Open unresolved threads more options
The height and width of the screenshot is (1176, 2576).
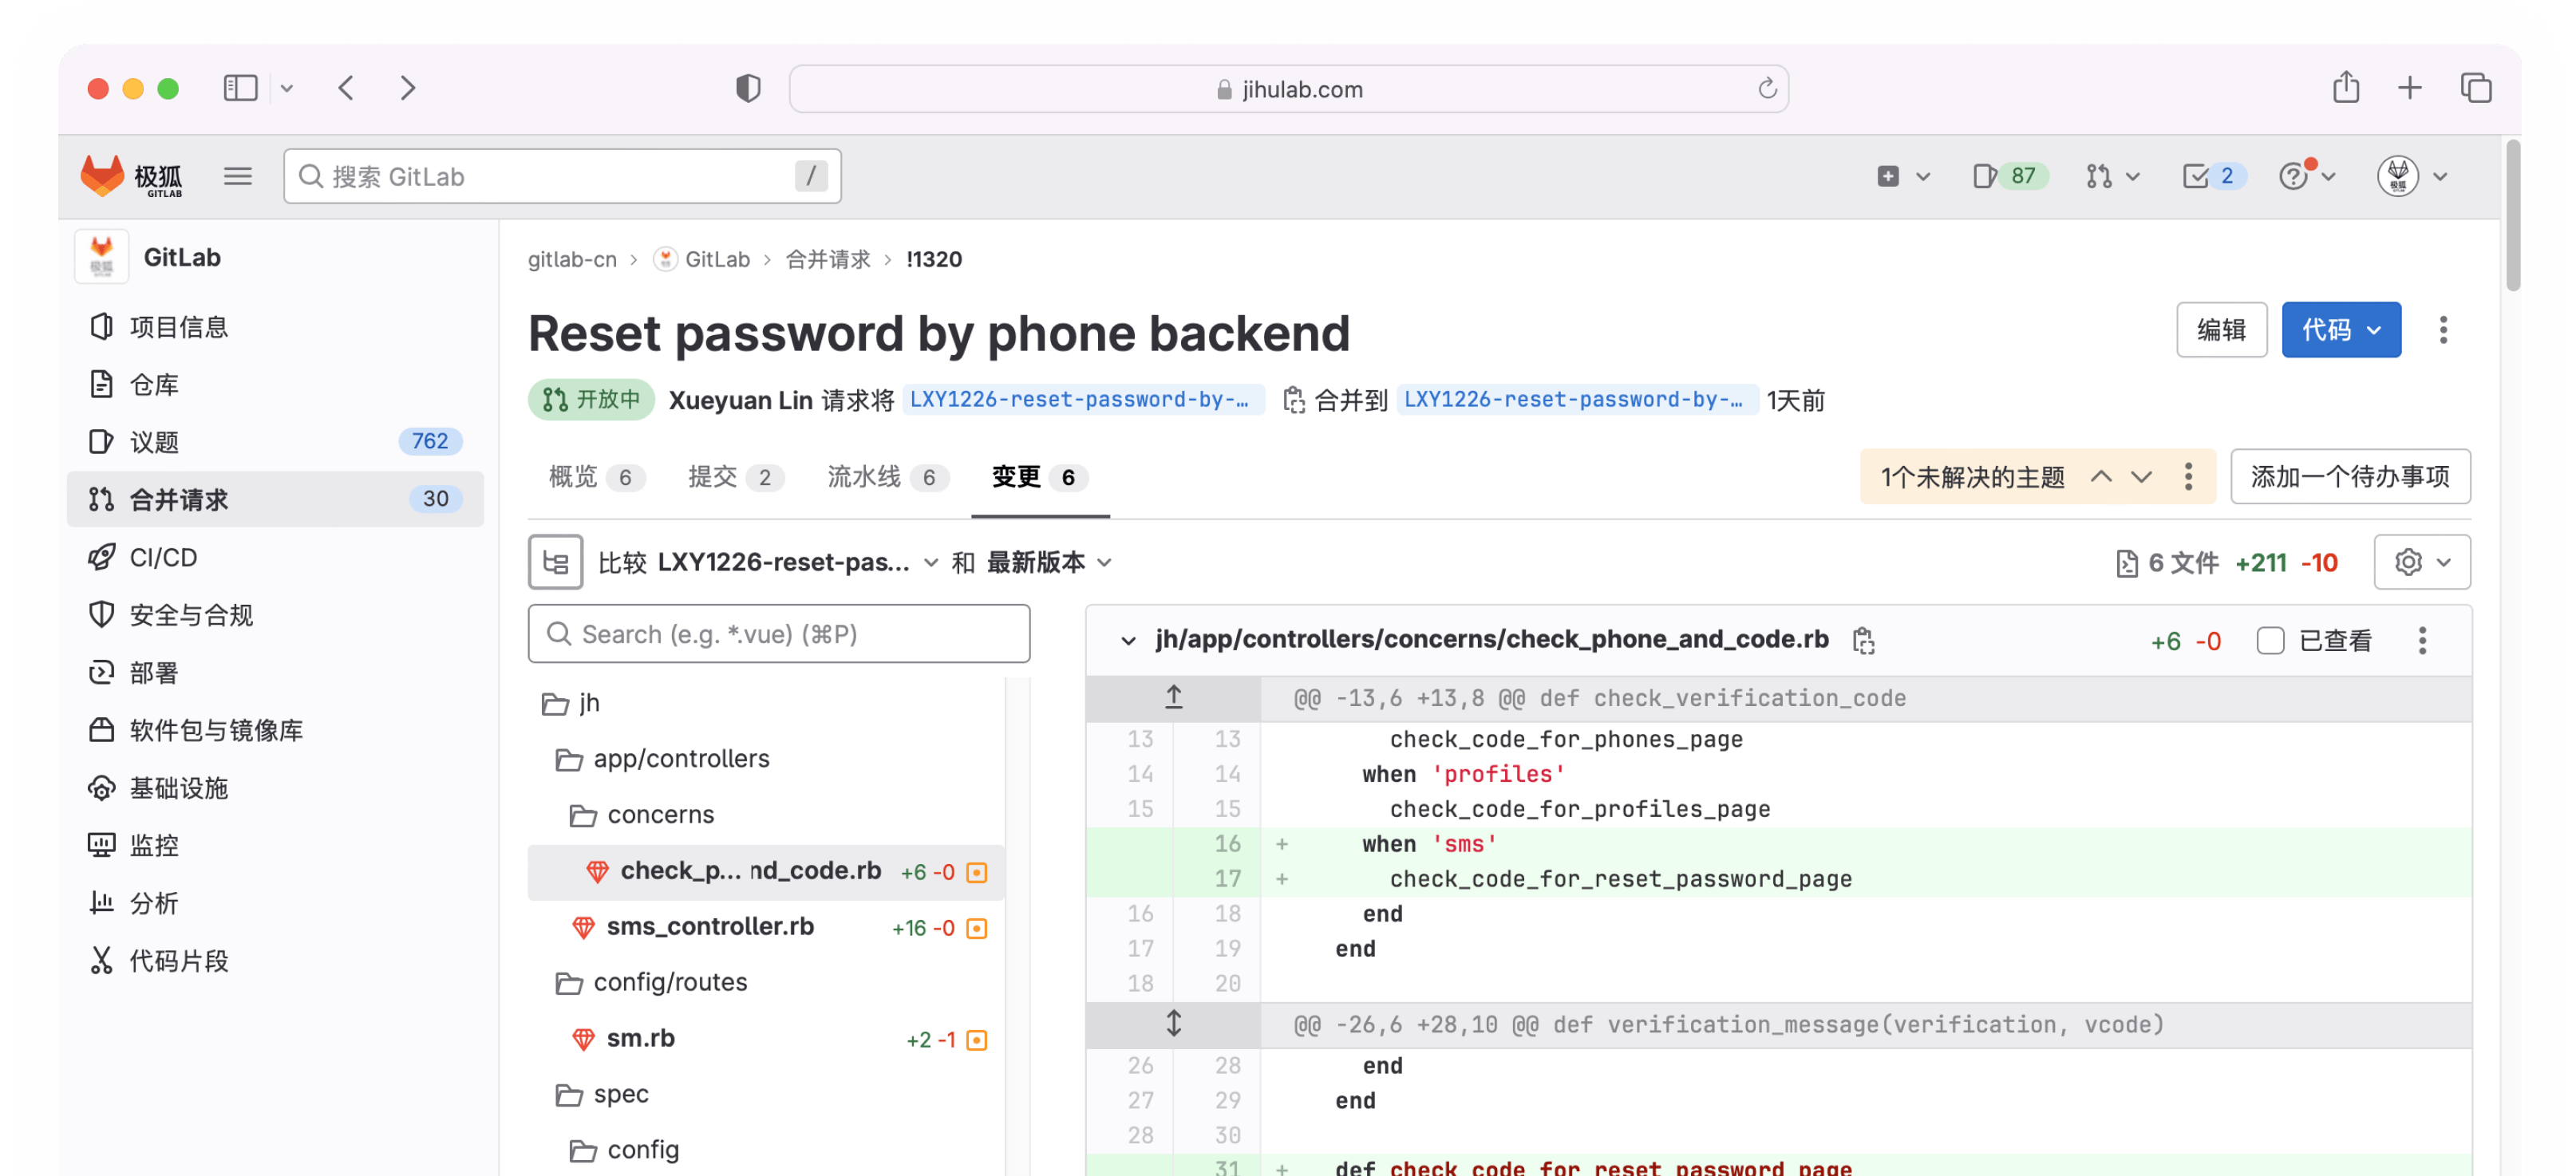2188,477
